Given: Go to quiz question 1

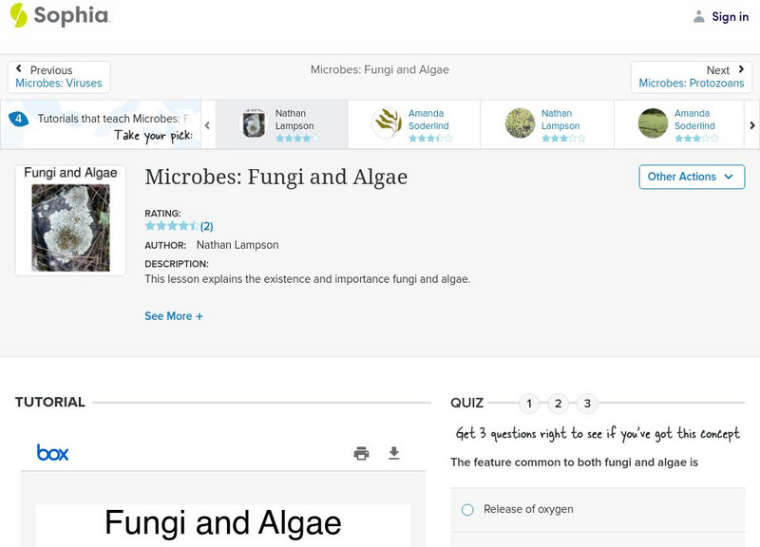Looking at the screenshot, I should [529, 404].
